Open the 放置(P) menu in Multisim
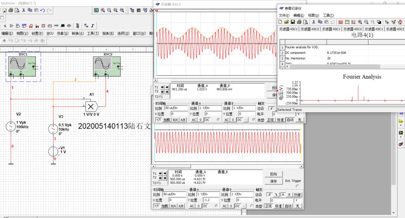 pos(37,33)
